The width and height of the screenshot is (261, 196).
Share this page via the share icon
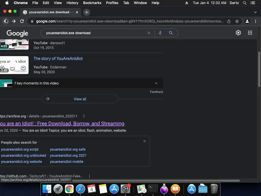229,21
